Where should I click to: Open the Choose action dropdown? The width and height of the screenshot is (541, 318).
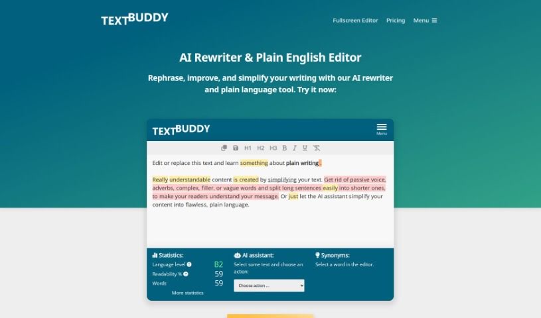(x=269, y=286)
